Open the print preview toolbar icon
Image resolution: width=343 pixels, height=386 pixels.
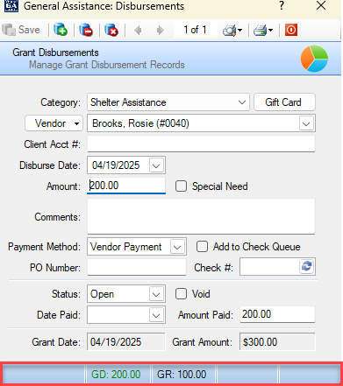[232, 30]
